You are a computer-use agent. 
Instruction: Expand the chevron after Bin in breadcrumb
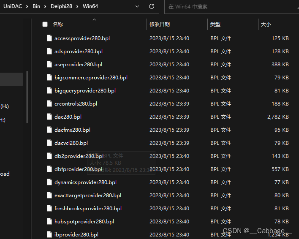point(45,6)
